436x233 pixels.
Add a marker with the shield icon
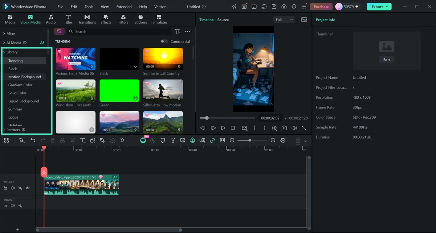tap(163, 140)
